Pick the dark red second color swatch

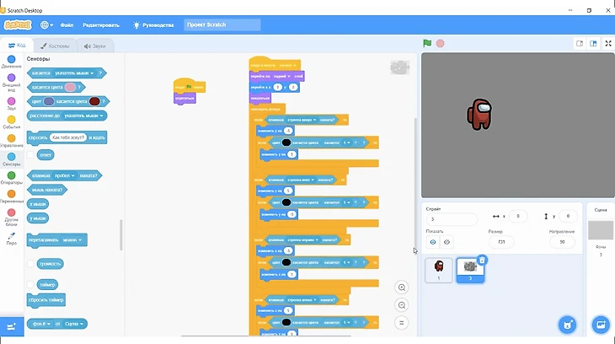pyautogui.click(x=94, y=101)
